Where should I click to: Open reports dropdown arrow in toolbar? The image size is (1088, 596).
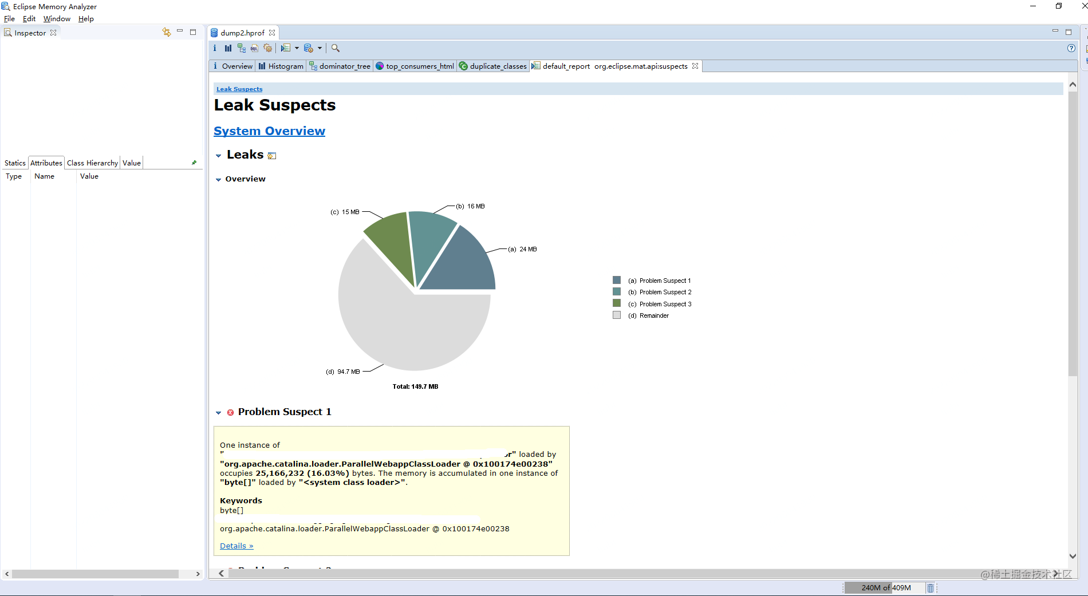297,48
